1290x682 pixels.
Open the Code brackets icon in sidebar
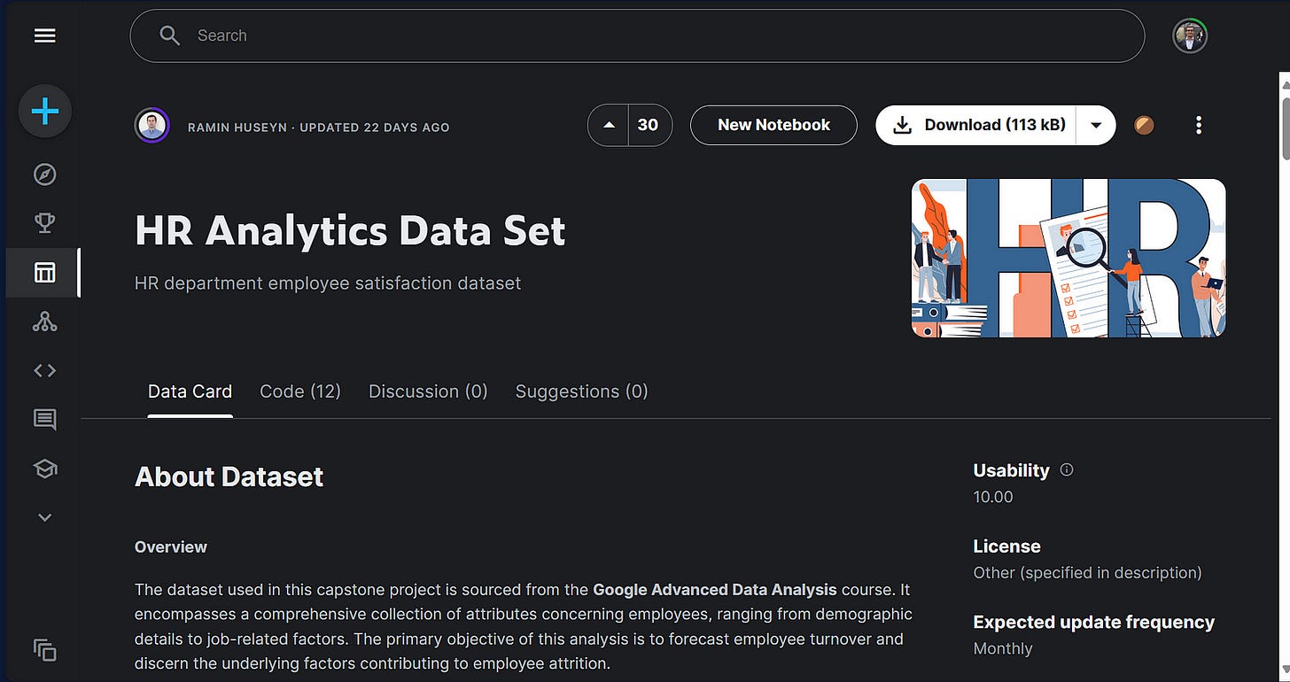point(44,371)
